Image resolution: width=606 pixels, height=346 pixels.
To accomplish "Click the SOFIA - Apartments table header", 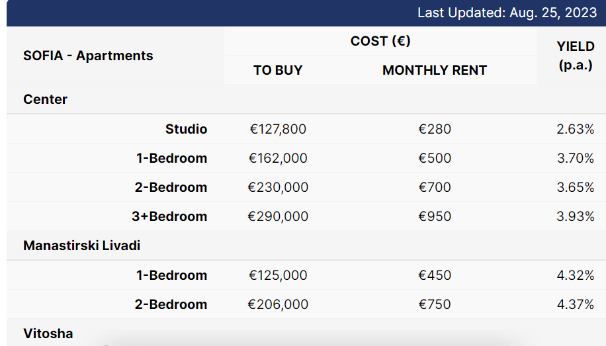I will [88, 56].
